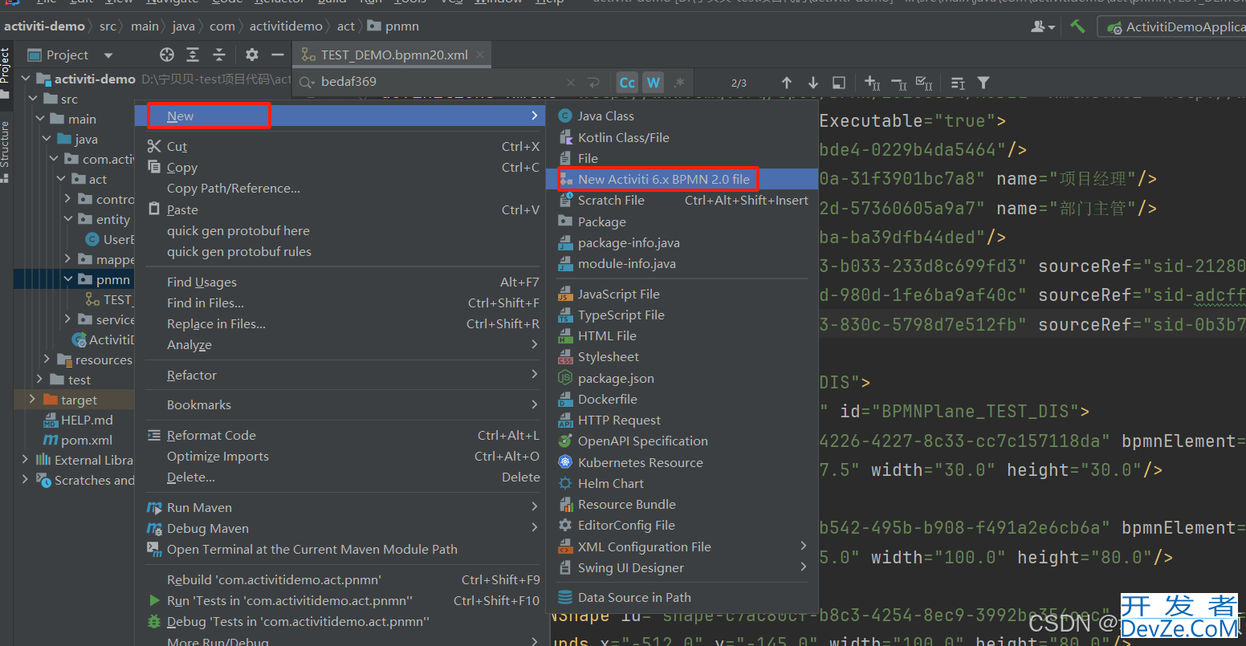Hide the Project tool window with minus icon

coord(278,55)
